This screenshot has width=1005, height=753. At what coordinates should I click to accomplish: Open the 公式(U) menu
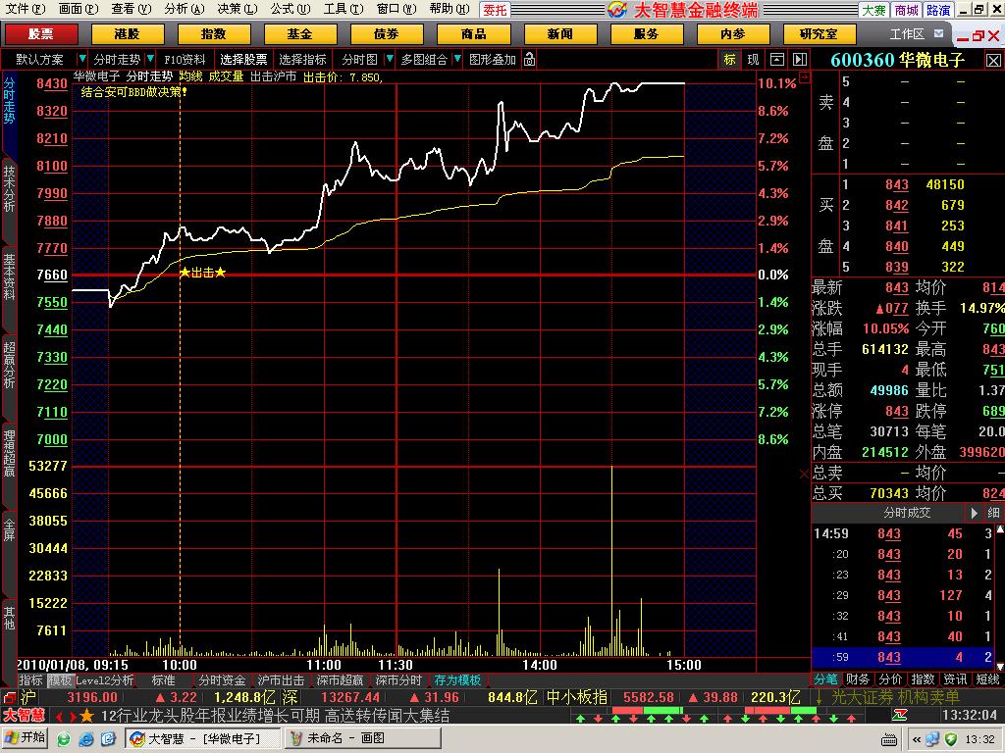(x=291, y=9)
